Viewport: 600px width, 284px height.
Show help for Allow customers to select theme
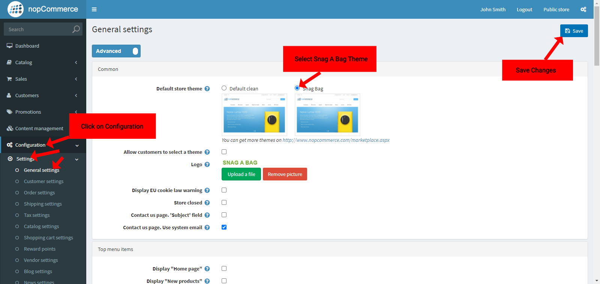coord(207,152)
